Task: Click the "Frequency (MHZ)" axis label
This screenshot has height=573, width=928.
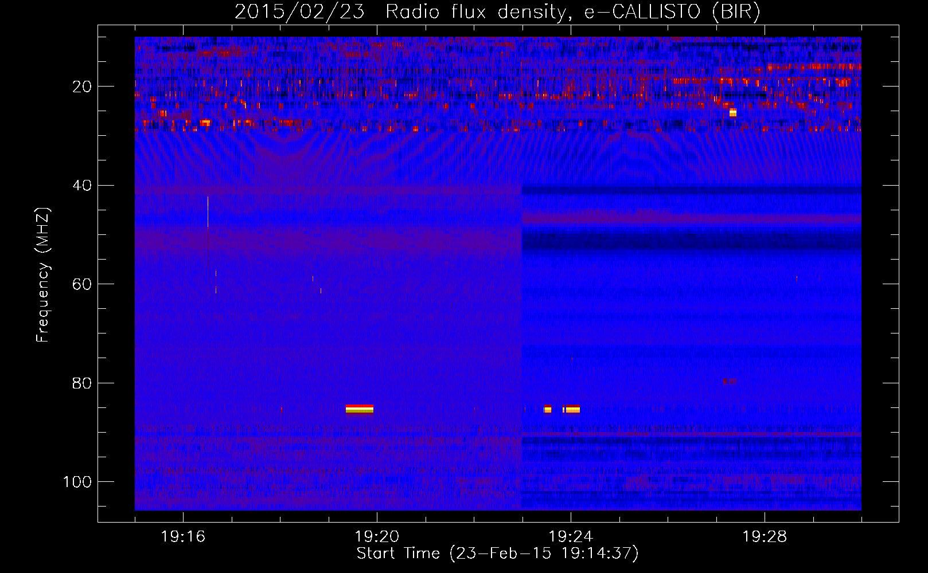Action: pos(43,275)
